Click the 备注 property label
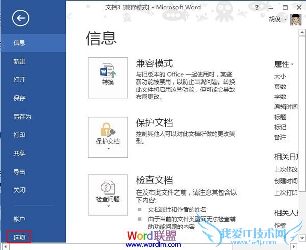The image size is (306, 250). coord(280,137)
